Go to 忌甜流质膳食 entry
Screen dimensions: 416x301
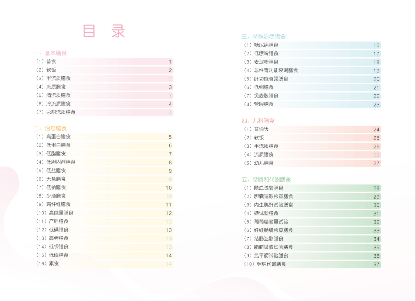coord(61,112)
